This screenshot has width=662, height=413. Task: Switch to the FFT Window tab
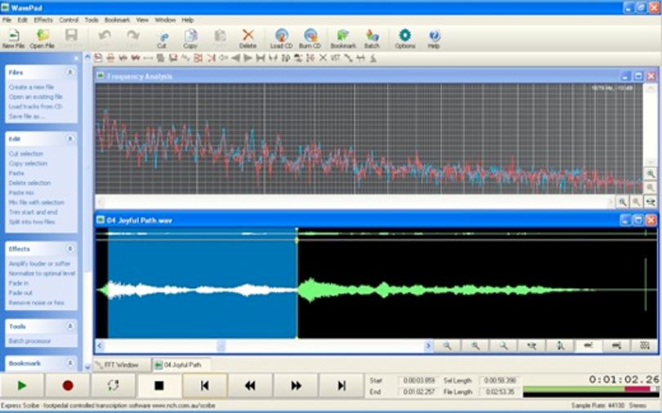tap(122, 365)
